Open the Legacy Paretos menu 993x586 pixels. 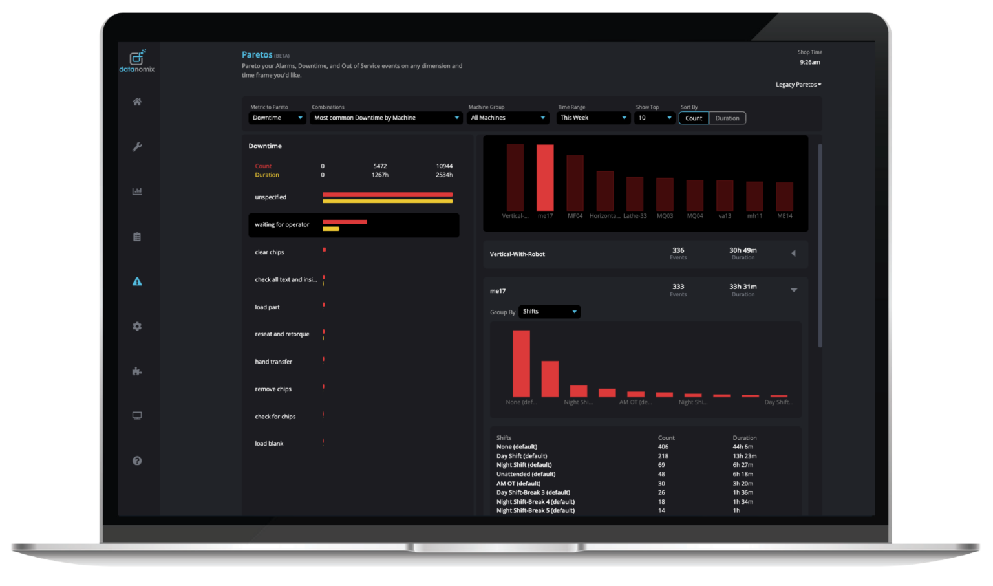pos(798,84)
